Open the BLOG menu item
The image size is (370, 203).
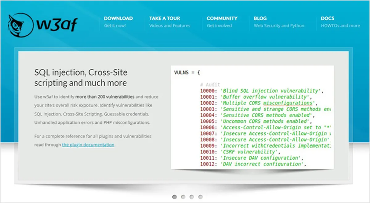tap(260, 18)
